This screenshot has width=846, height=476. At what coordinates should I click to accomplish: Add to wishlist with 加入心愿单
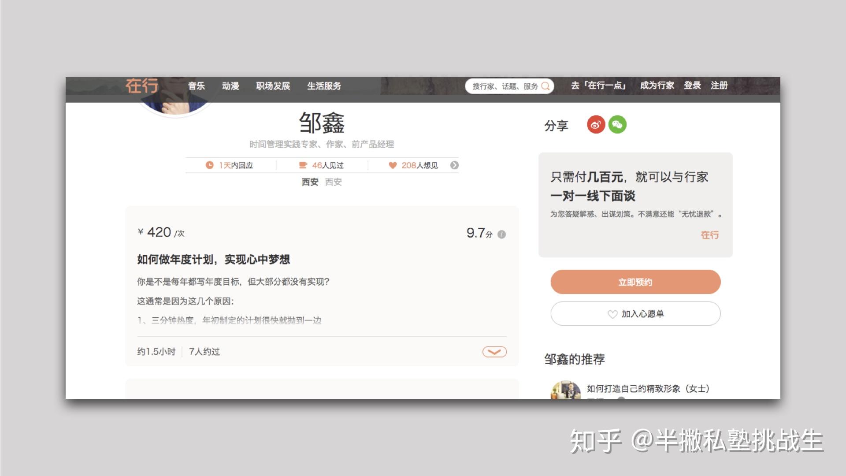pyautogui.click(x=635, y=314)
